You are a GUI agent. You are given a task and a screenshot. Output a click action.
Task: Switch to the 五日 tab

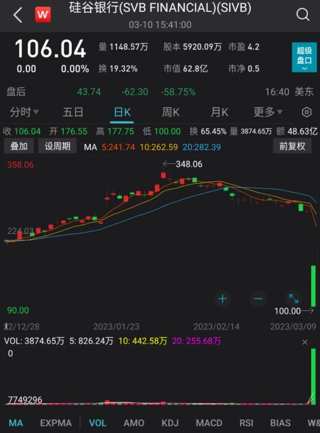73,112
